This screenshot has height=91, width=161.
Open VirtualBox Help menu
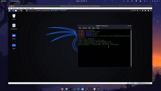(x=32, y=8)
